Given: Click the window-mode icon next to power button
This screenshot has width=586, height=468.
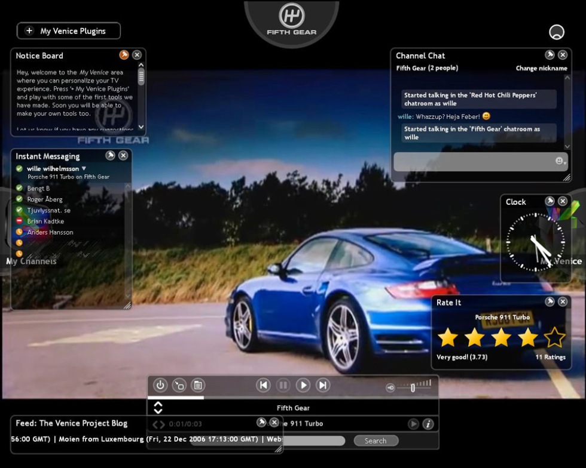Looking at the screenshot, I should point(179,385).
